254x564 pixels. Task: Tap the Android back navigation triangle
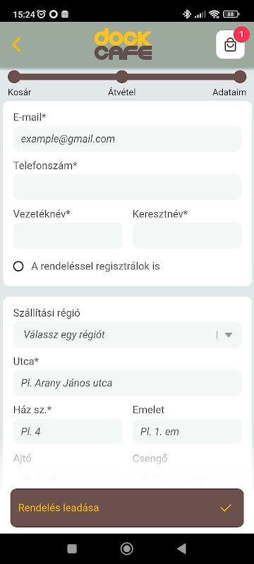tap(182, 548)
